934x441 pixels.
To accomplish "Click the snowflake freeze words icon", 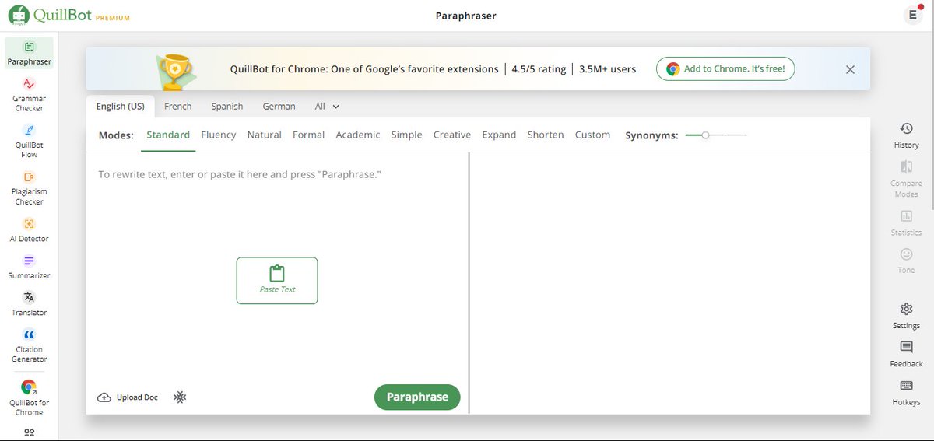I will pyautogui.click(x=180, y=397).
